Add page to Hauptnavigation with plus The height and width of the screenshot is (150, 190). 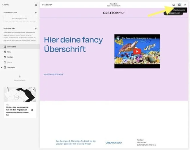coord(36,12)
